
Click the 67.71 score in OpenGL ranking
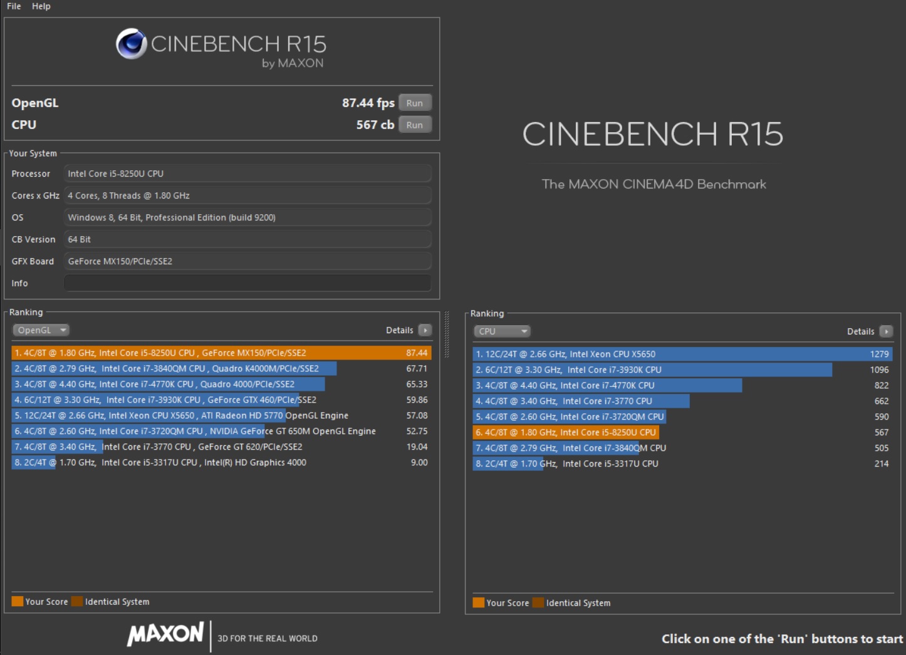417,368
